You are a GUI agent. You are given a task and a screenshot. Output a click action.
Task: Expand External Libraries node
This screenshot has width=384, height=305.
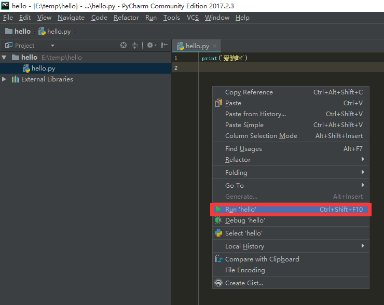(4, 79)
